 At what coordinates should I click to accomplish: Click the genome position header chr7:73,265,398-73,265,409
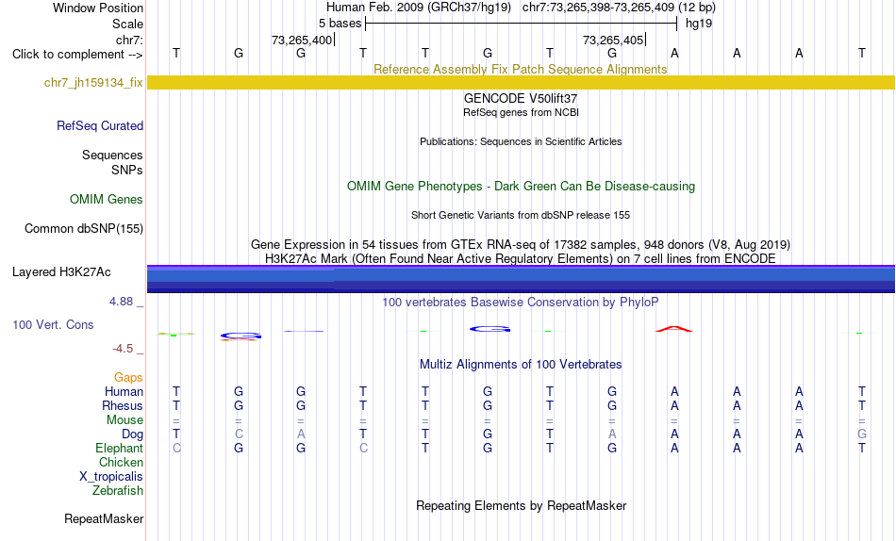619,8
